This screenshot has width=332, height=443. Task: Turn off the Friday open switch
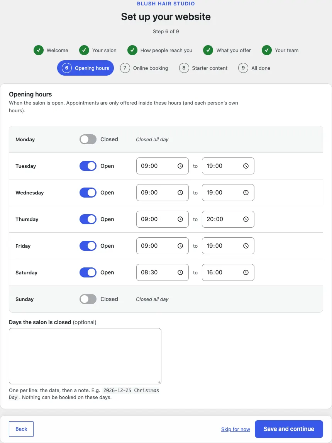88,246
